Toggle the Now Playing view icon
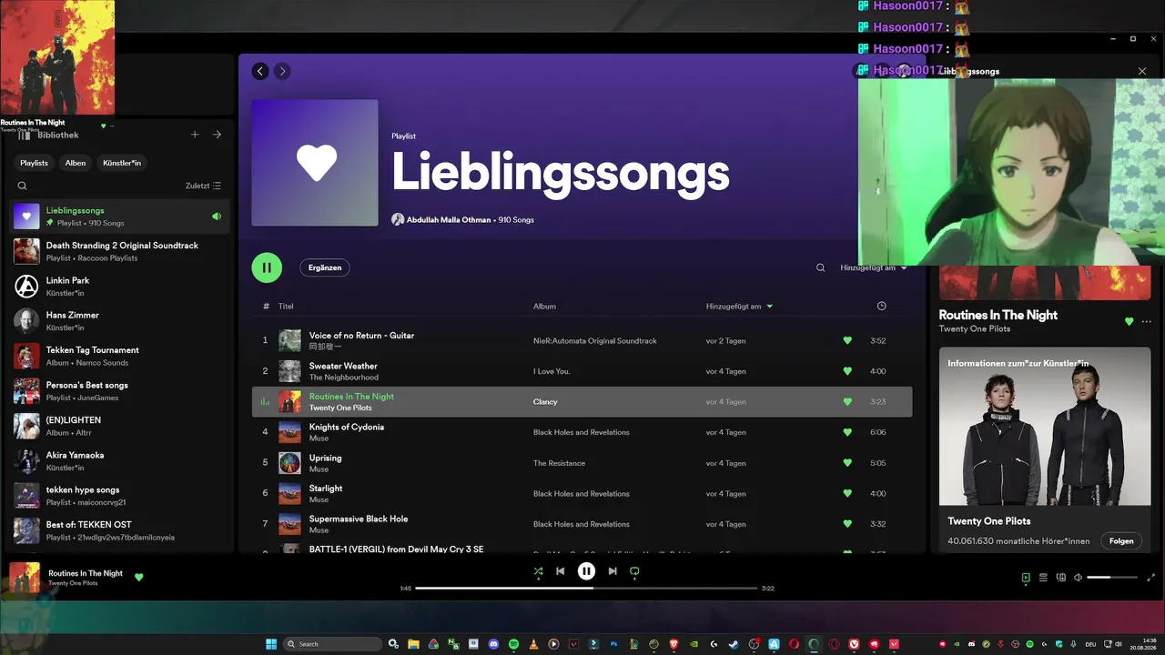 pyautogui.click(x=1026, y=578)
